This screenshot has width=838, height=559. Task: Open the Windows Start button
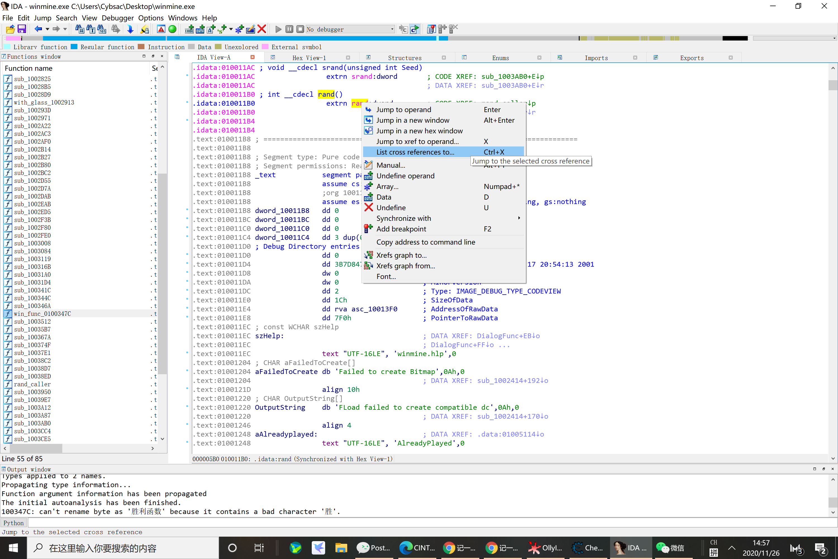click(13, 548)
